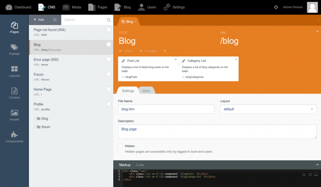Open the Partials section in sidebar
Image resolution: width=321 pixels, height=187 pixels.
click(14, 50)
